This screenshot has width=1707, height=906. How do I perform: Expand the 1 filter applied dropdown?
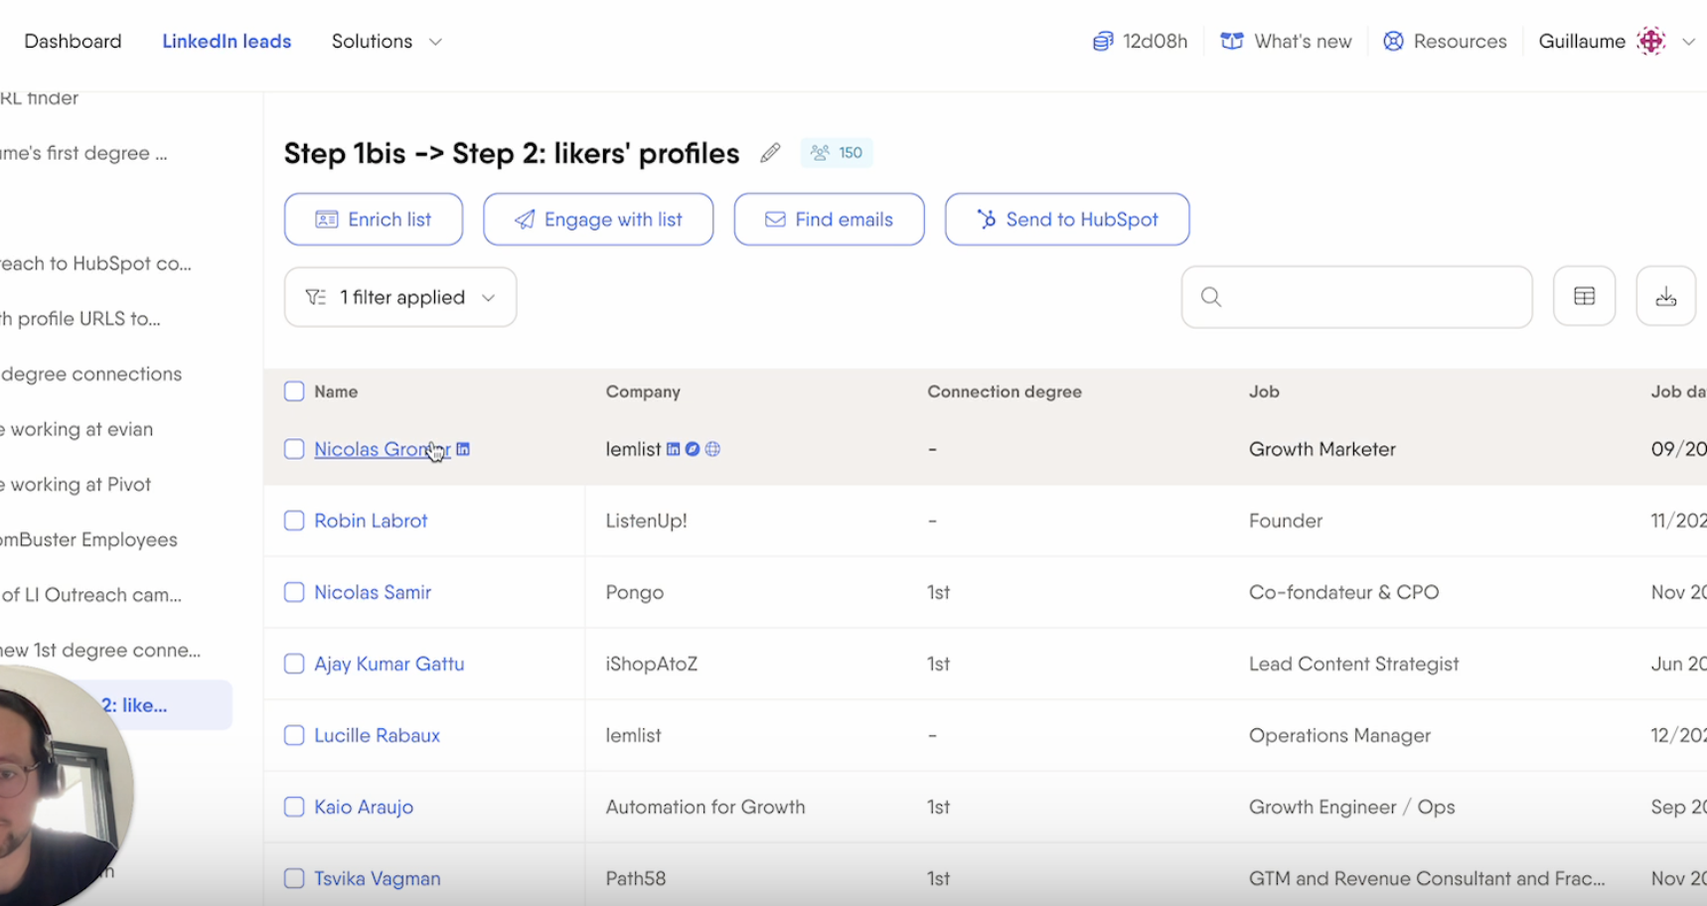(x=400, y=297)
